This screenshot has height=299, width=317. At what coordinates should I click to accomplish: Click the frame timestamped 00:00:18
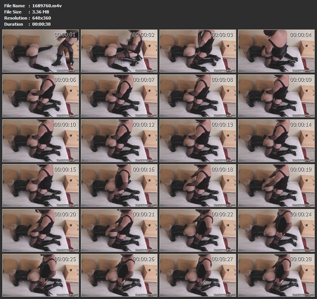point(198,186)
